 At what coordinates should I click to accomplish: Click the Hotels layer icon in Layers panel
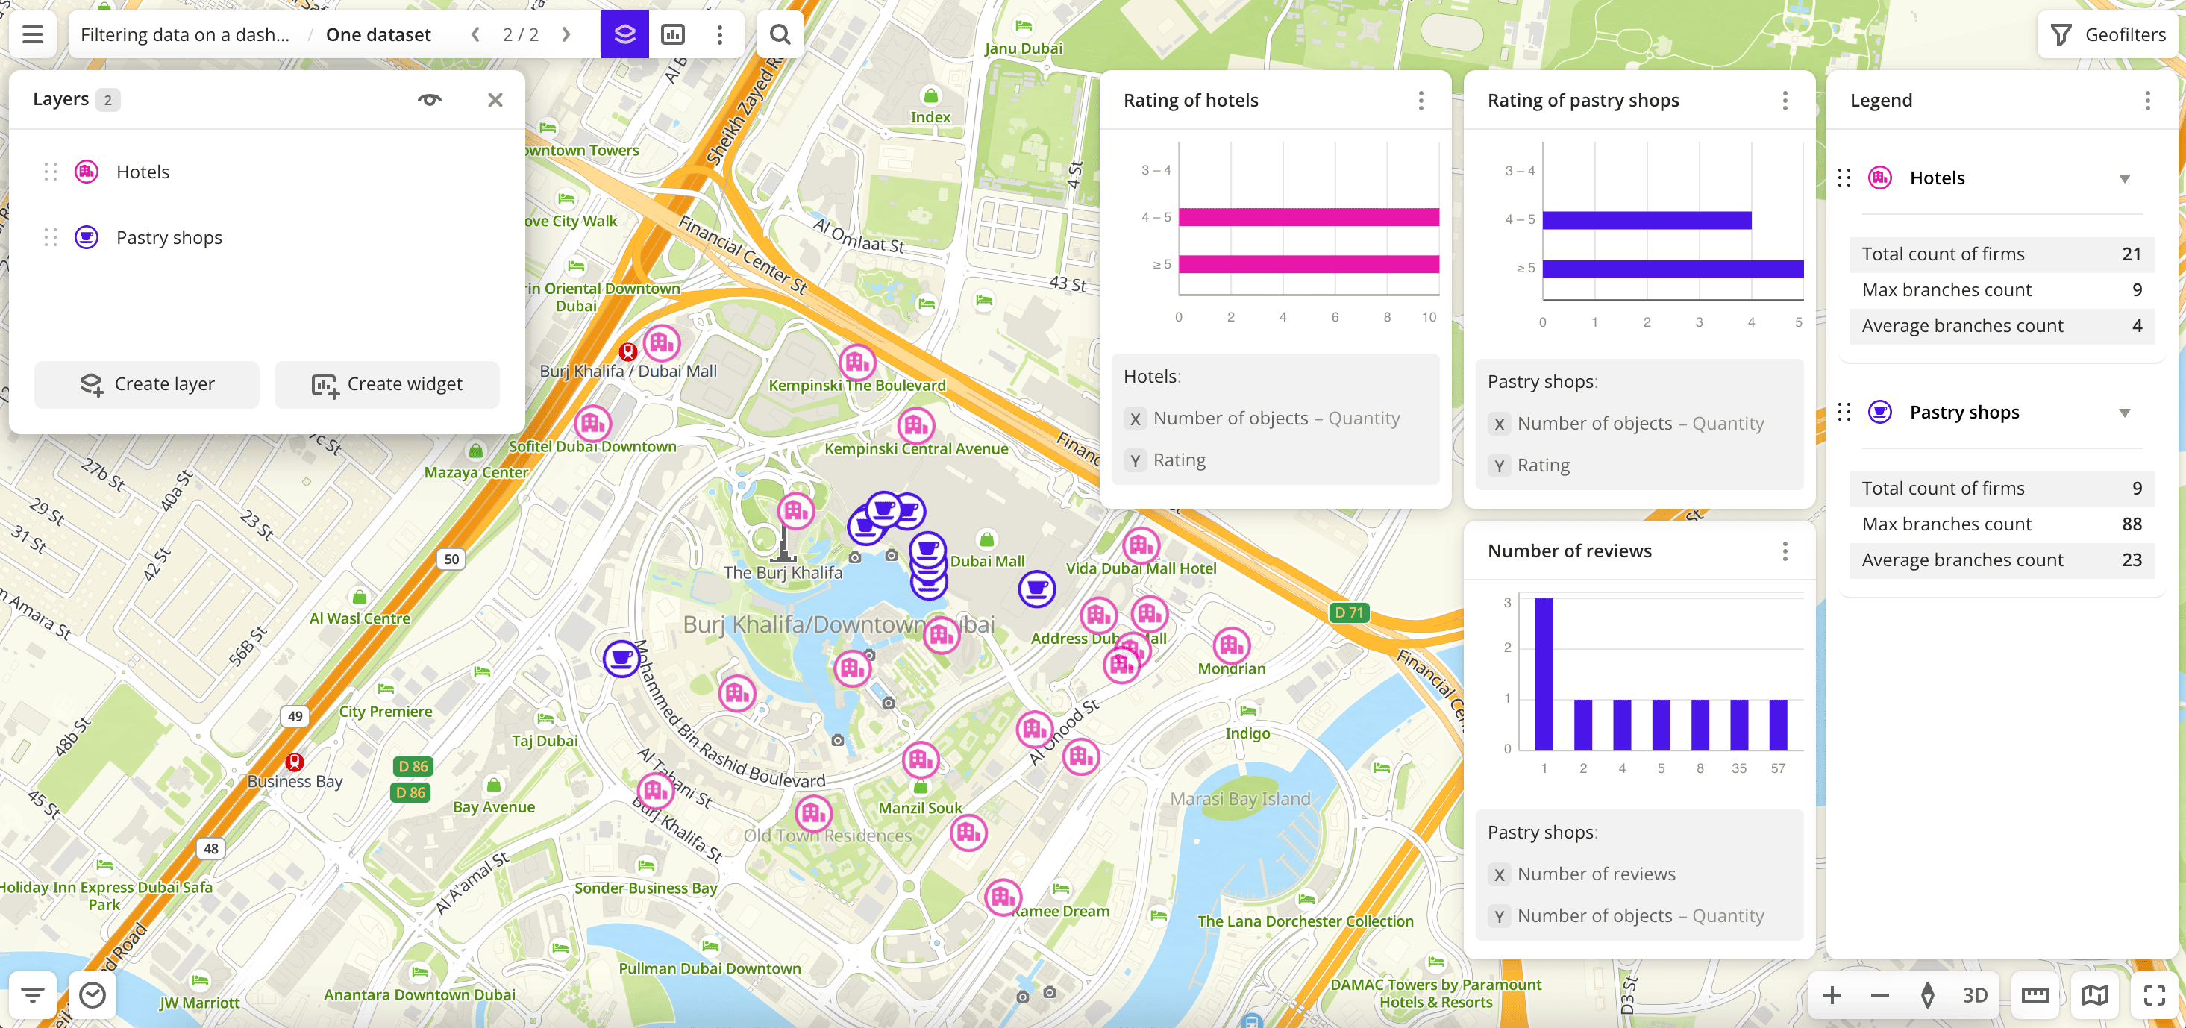point(85,172)
